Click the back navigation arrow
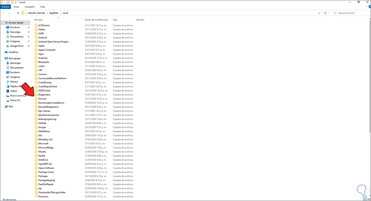The width and height of the screenshot is (371, 201). click(4, 13)
